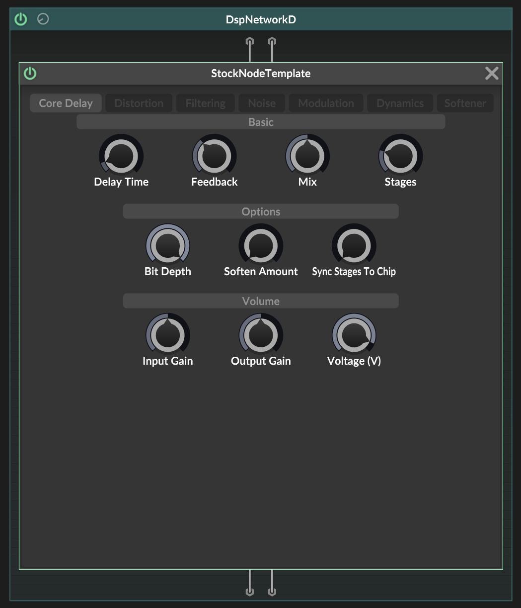This screenshot has width=521, height=608.
Task: Toggle the Sync Stages To Chip knob
Action: tap(354, 246)
